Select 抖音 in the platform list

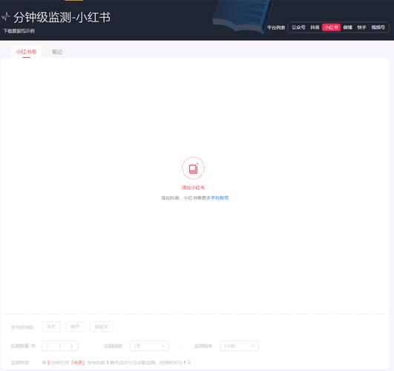pyautogui.click(x=315, y=27)
